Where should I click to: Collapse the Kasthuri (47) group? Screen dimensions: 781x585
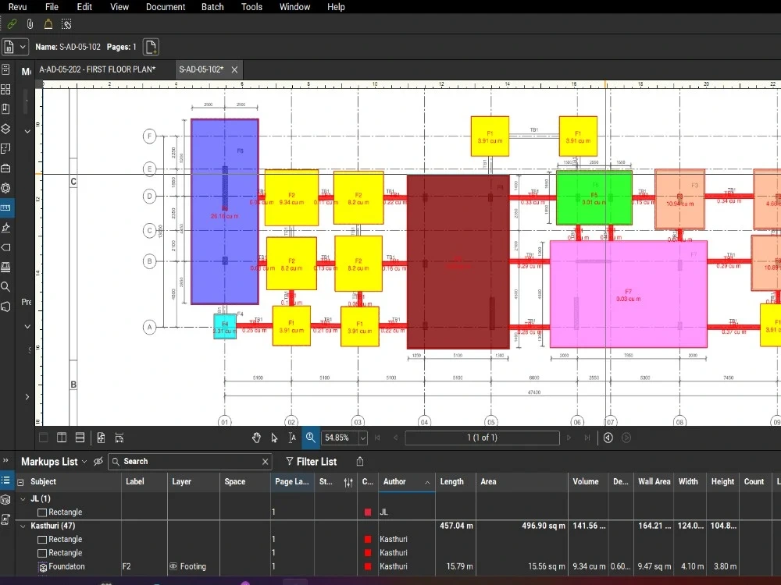point(23,526)
